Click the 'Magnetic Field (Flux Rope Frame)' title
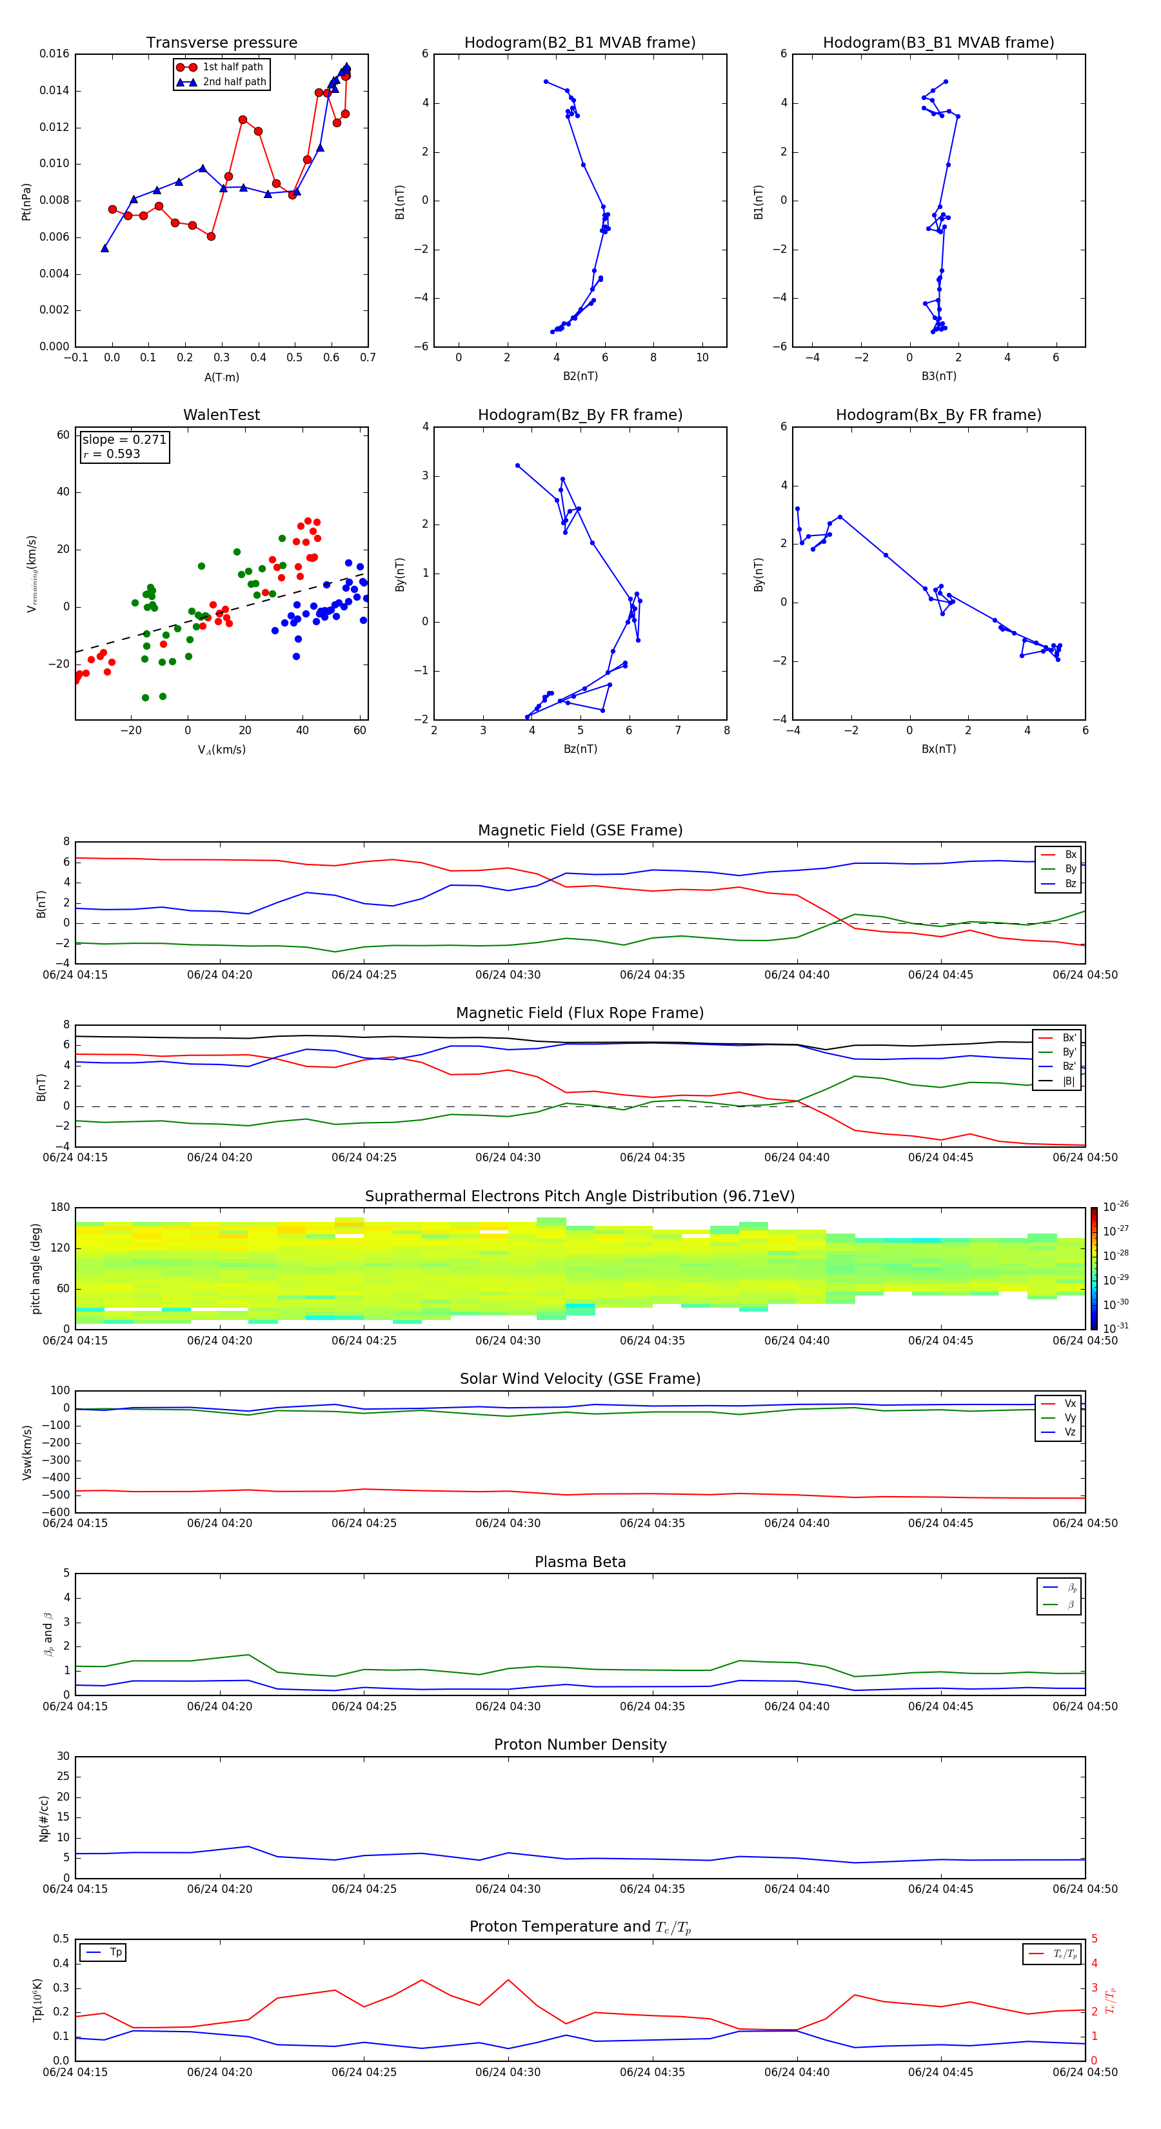This screenshot has width=1161, height=2129. click(580, 1014)
